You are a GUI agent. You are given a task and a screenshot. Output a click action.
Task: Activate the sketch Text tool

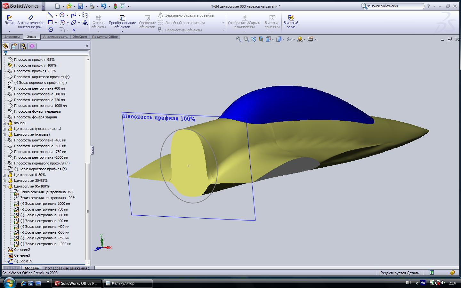point(85,23)
